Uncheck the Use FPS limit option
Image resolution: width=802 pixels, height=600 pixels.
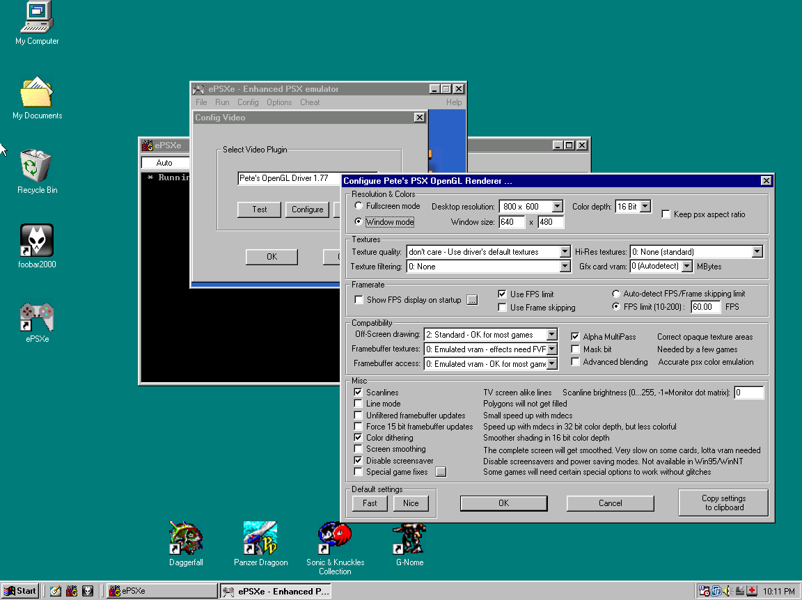[502, 294]
